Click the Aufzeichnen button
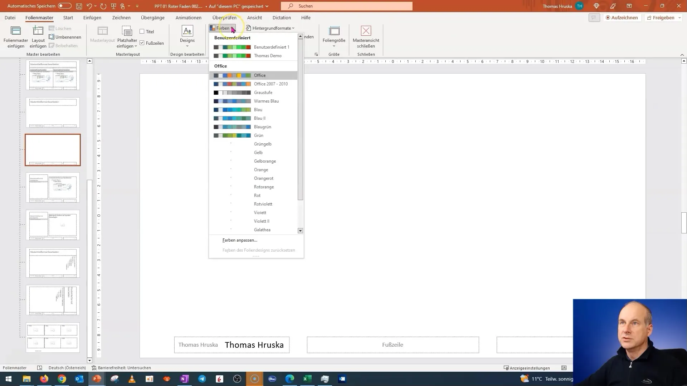Viewport: 687px width, 386px height. click(x=622, y=18)
